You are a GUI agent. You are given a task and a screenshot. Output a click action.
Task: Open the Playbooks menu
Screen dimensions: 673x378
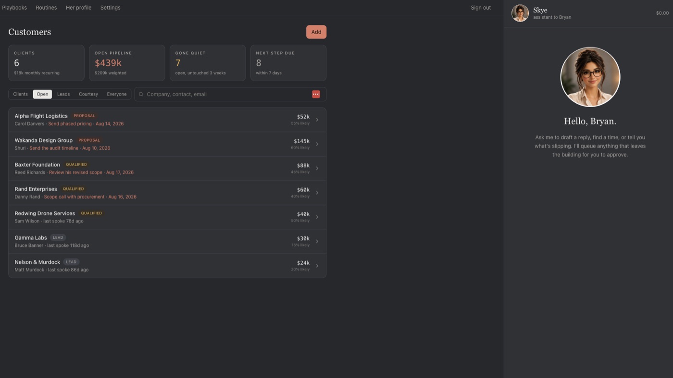pos(14,8)
